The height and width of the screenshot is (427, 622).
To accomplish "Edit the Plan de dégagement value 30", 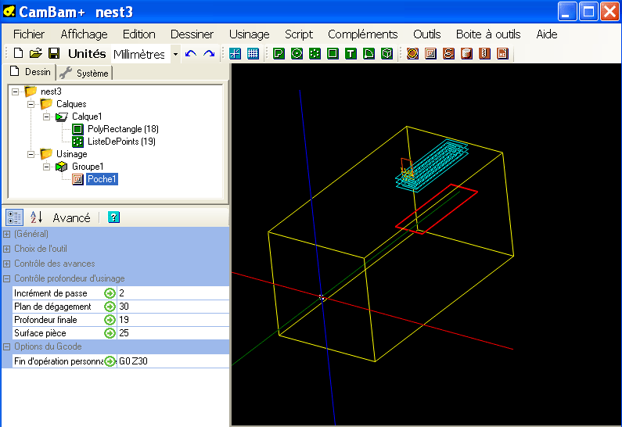I will [x=173, y=307].
